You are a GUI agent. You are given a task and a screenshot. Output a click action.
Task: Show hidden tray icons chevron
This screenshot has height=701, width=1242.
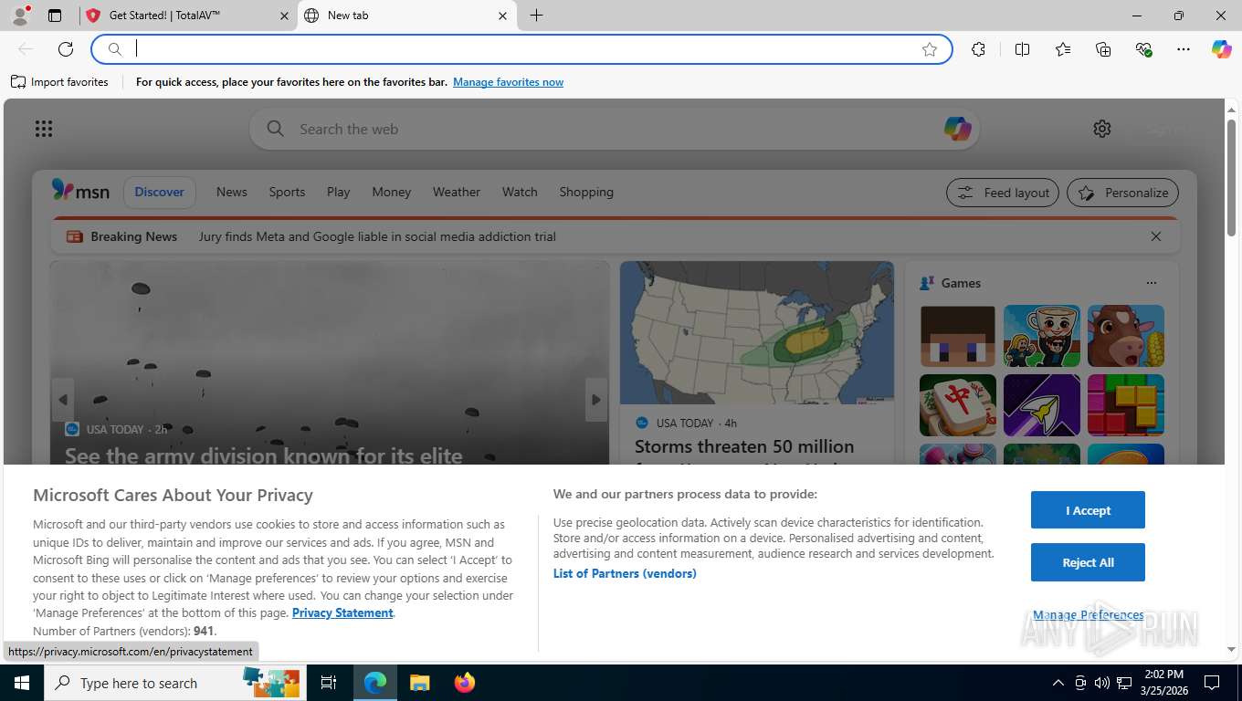coord(1058,683)
